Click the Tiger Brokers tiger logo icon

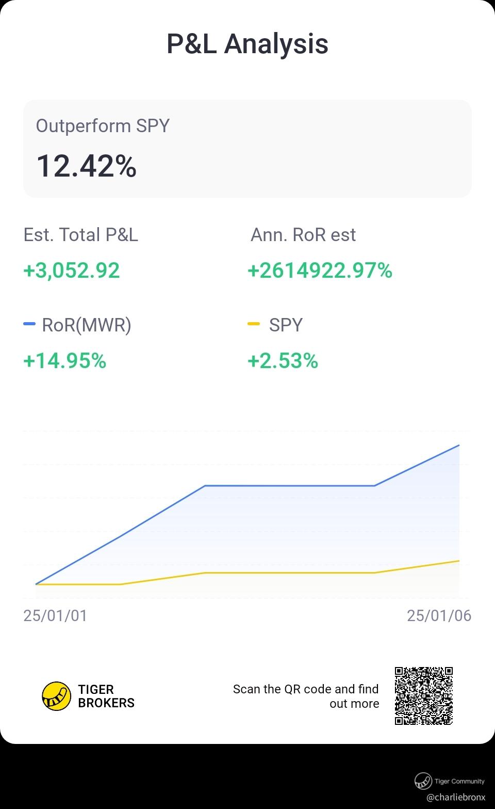coord(56,696)
